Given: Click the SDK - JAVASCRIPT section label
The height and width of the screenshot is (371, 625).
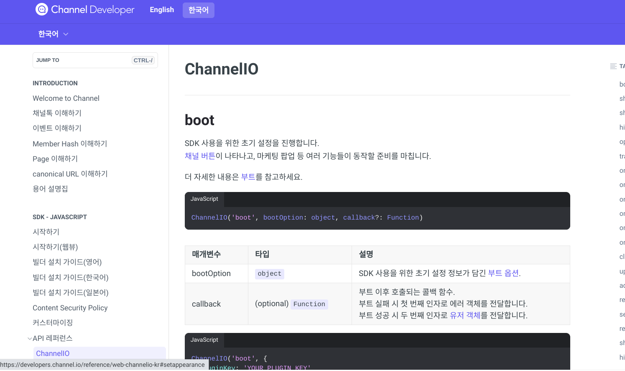Looking at the screenshot, I should click(60, 217).
